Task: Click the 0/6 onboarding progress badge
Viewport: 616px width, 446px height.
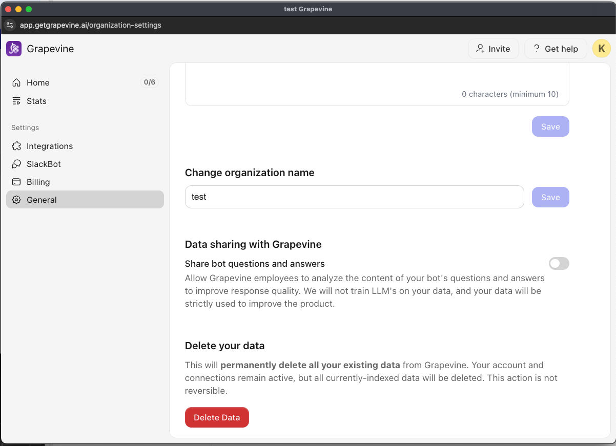Action: [x=150, y=82]
